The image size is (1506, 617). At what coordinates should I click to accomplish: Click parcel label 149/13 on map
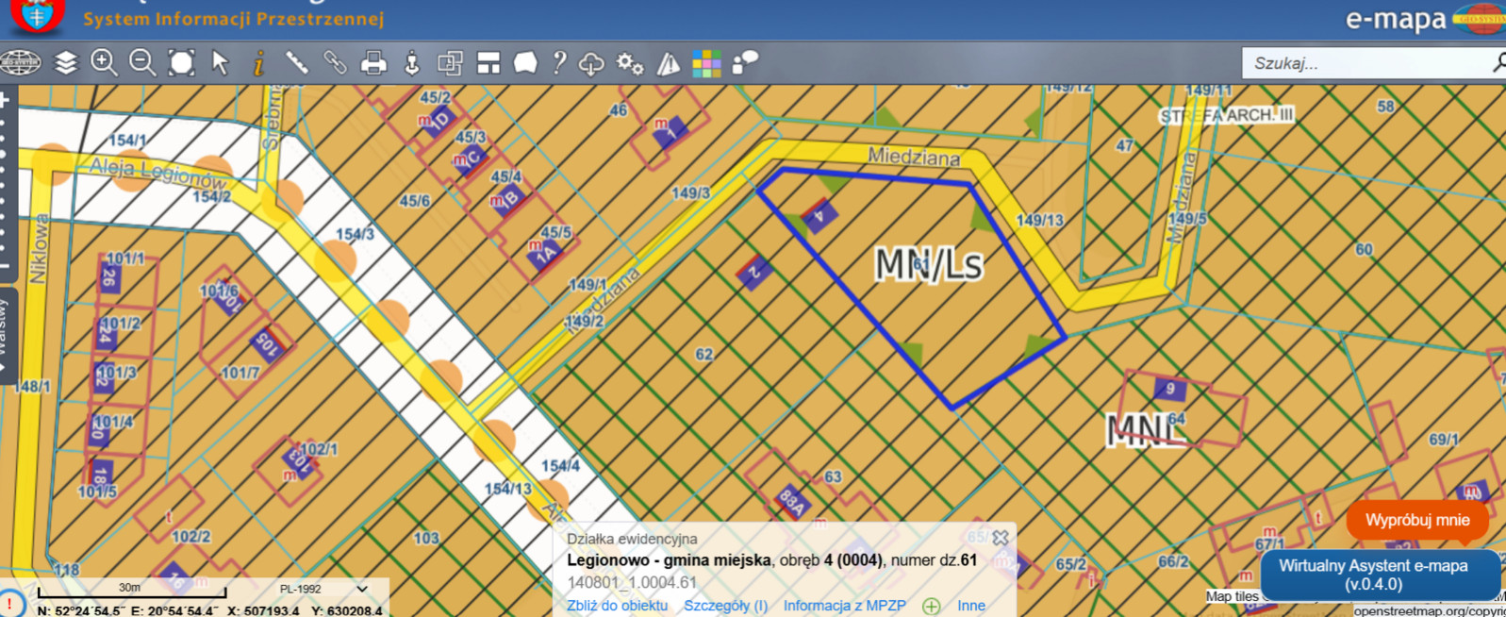[x=1039, y=220]
